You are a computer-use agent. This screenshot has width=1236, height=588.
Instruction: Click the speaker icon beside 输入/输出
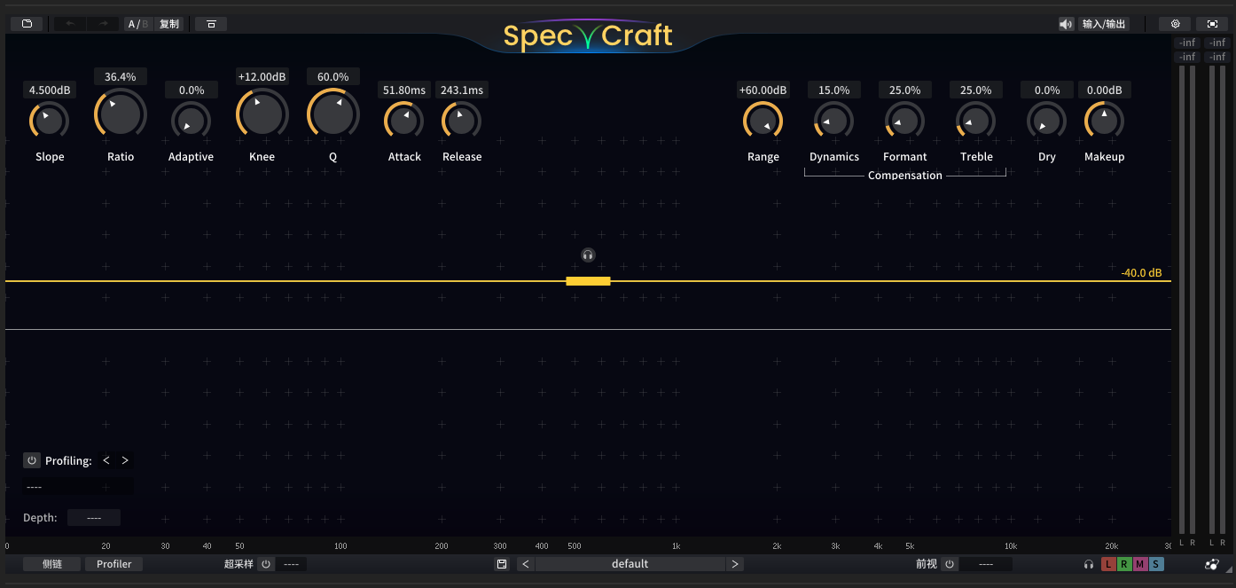point(1066,24)
